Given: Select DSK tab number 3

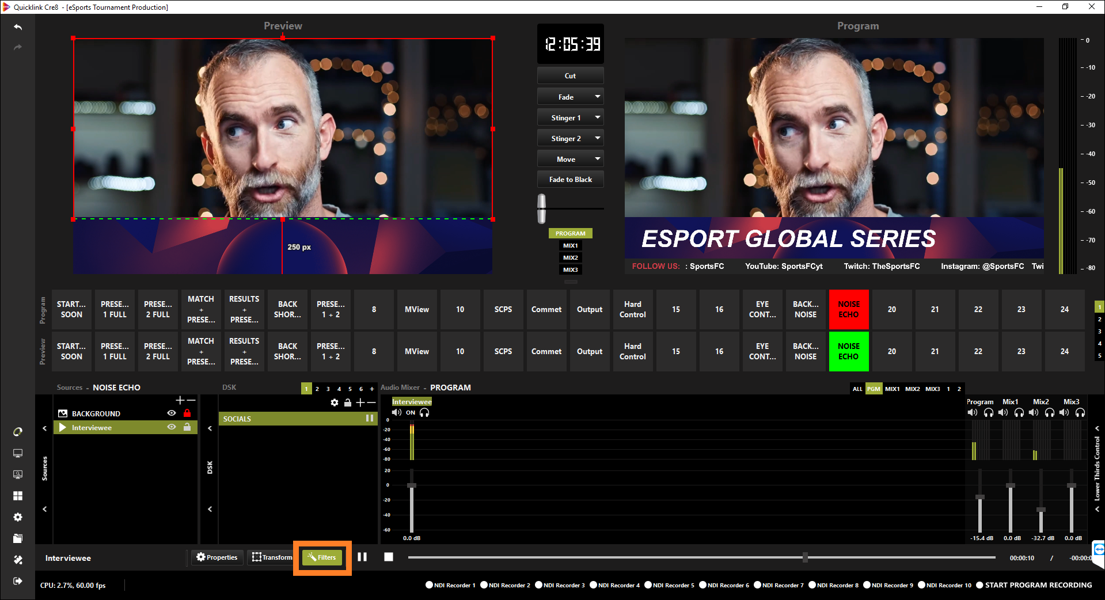Looking at the screenshot, I should (328, 389).
